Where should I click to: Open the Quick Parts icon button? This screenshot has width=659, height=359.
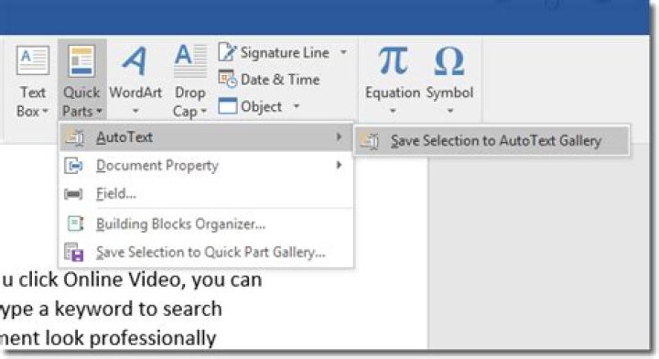[81, 61]
